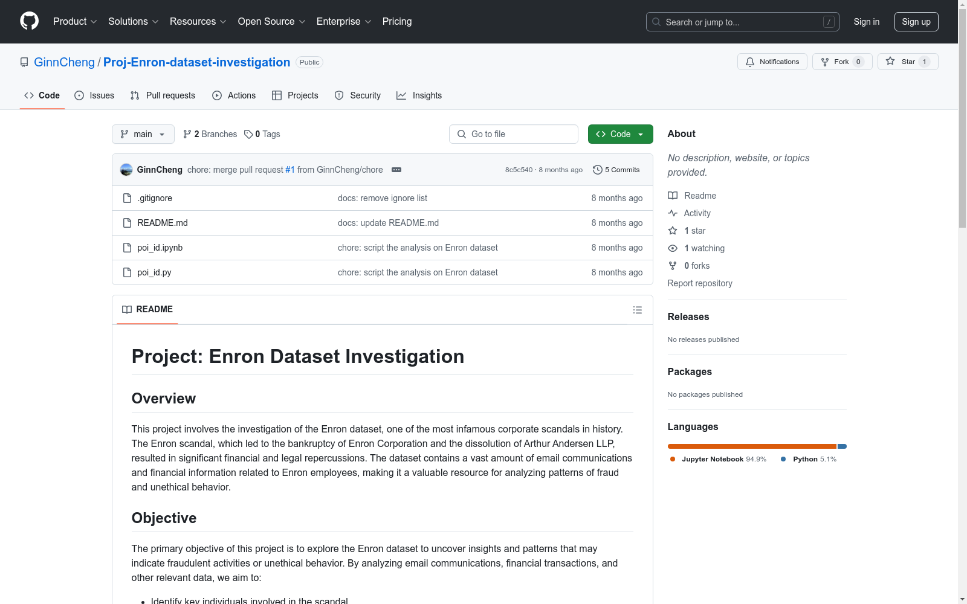Click the Notifications bell icon

(750, 62)
